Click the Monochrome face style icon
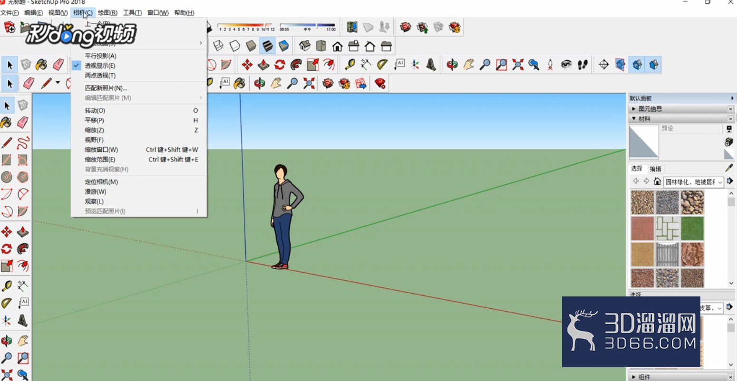The height and width of the screenshot is (381, 737). pyautogui.click(x=284, y=46)
